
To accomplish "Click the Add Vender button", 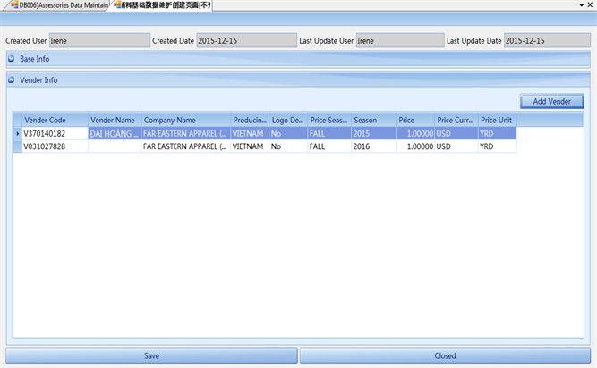I will [x=551, y=102].
